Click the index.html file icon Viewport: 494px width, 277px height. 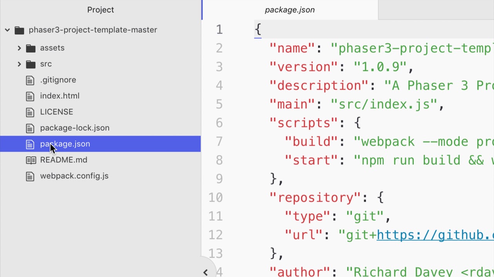point(30,96)
